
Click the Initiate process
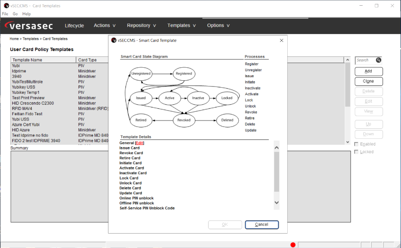tap(250, 82)
